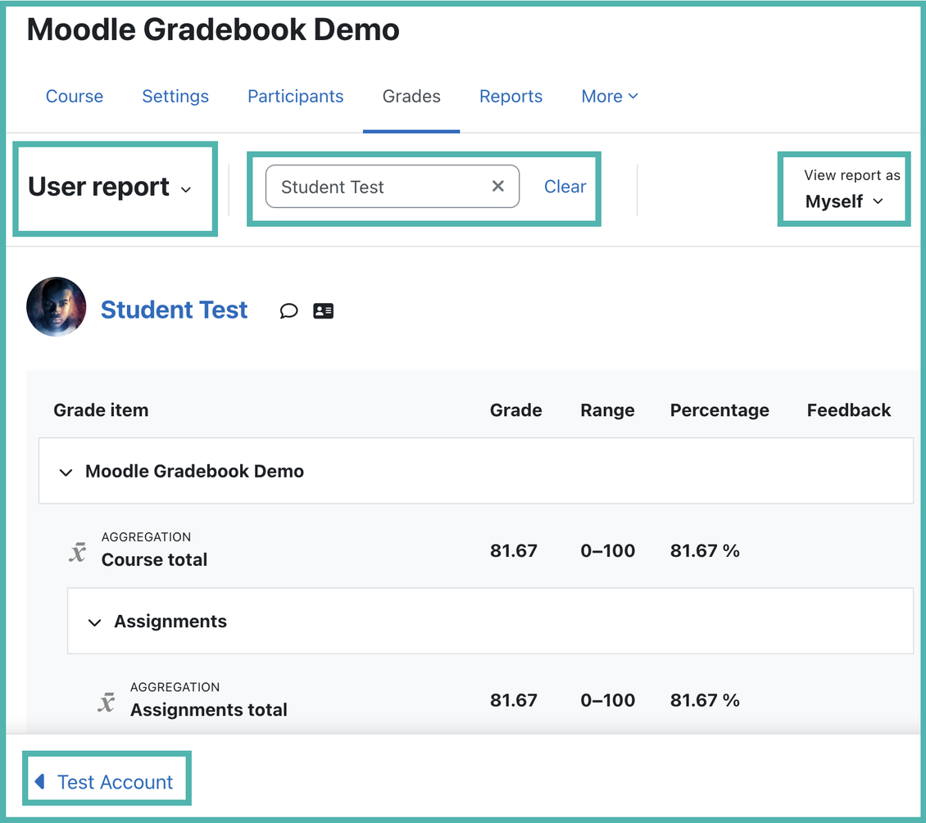Clear the Student Test search with X icon
This screenshot has height=823, width=926.
click(x=498, y=187)
